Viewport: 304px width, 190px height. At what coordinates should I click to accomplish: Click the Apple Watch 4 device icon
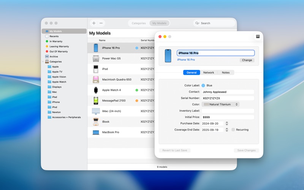coord(96,90)
